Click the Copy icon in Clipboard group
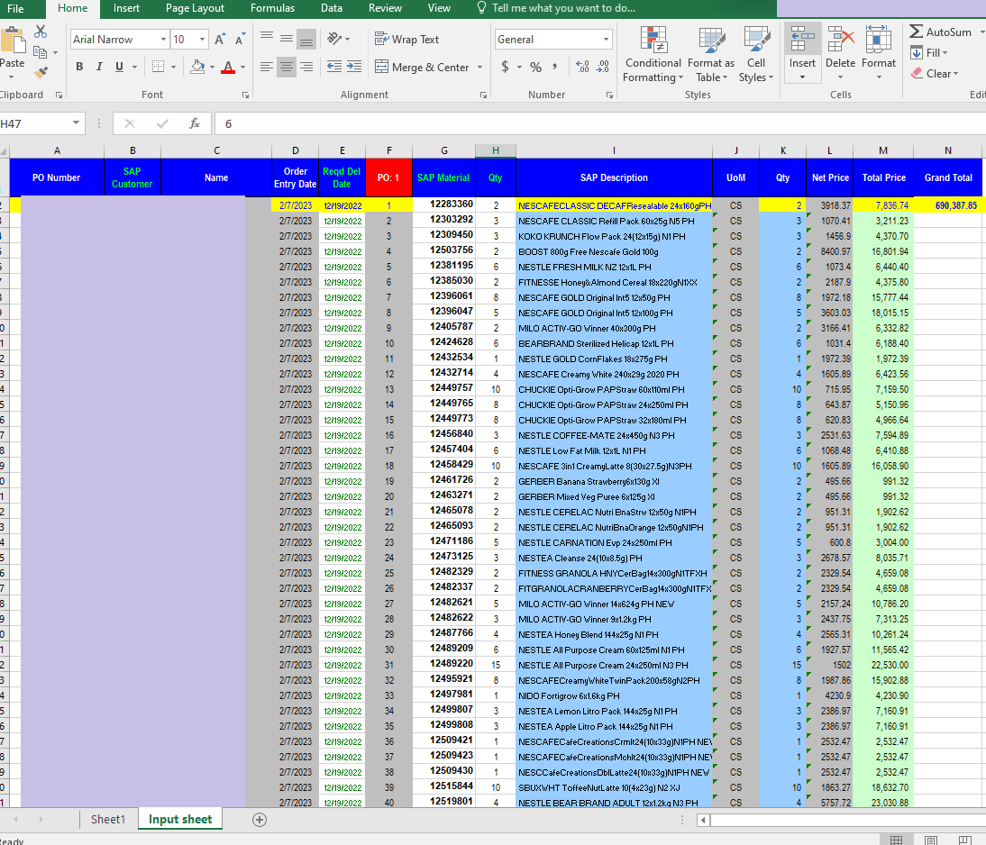Image resolution: width=986 pixels, height=845 pixels. [41, 52]
